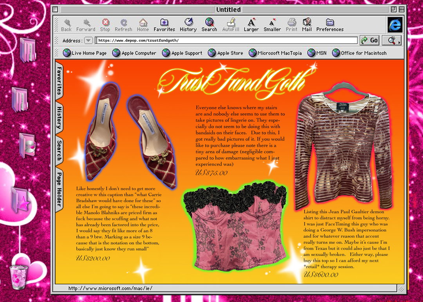Click the window collapse box in title bar

(402, 9)
